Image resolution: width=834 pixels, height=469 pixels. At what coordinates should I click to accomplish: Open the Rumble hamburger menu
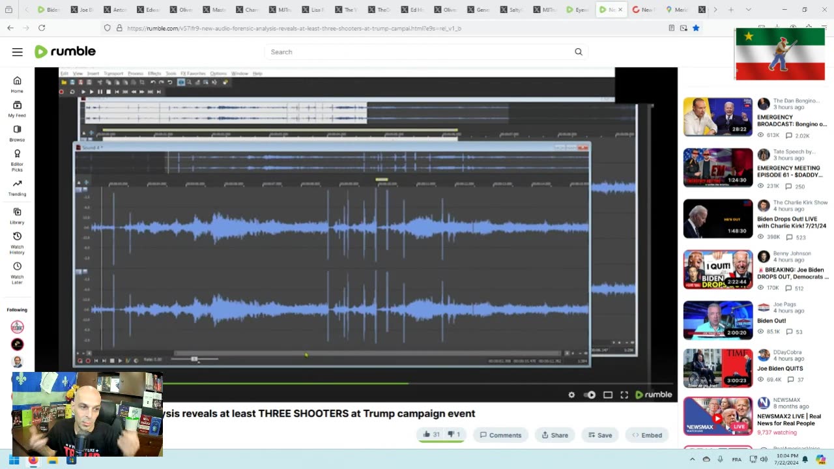click(x=17, y=52)
